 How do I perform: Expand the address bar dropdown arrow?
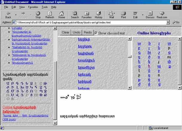pyautogui.click(x=168, y=22)
